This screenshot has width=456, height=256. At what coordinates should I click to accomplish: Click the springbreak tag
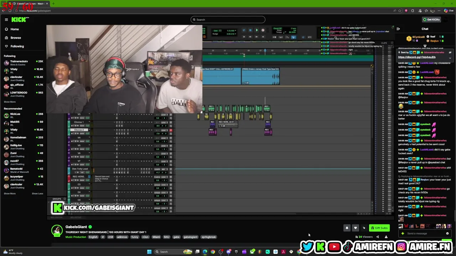pyautogui.click(x=208, y=237)
